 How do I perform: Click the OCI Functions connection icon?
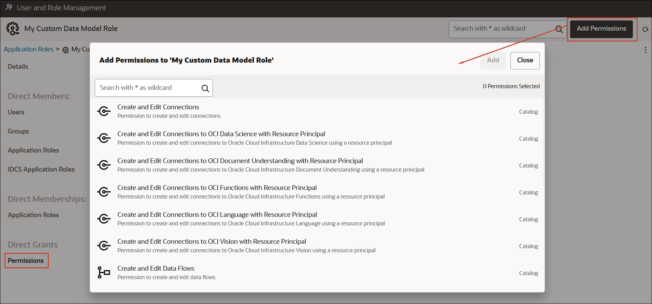tap(104, 192)
